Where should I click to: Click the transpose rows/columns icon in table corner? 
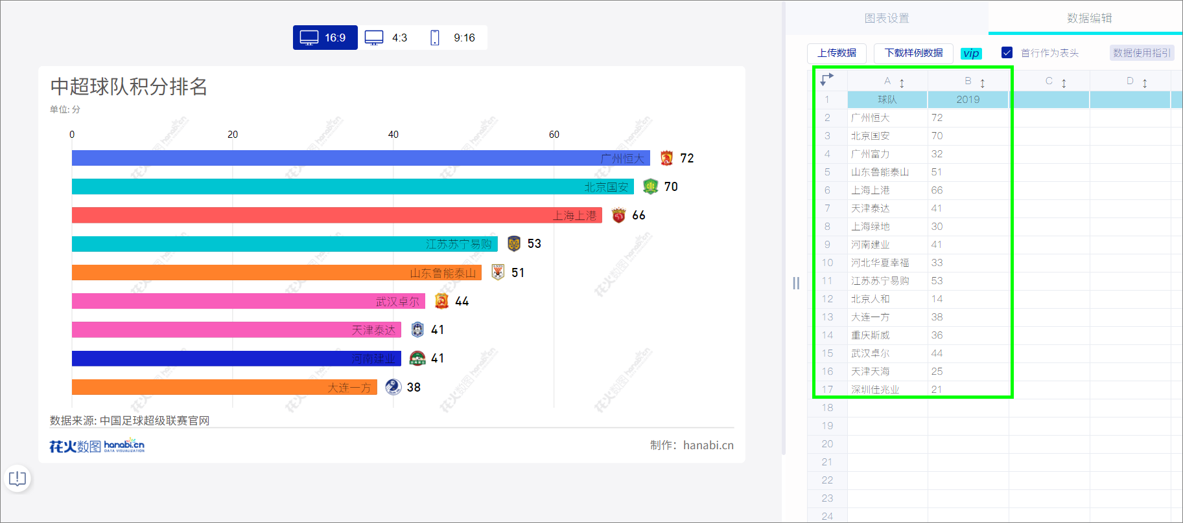click(827, 80)
